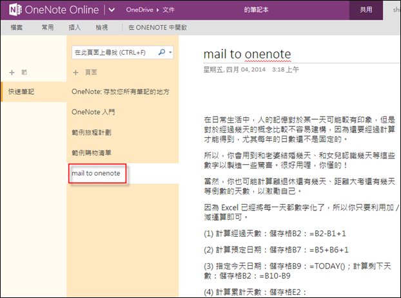This screenshot has width=401, height=298.
Task: Open the app switcher chevron beside OneNote Online
Action: pos(112,10)
